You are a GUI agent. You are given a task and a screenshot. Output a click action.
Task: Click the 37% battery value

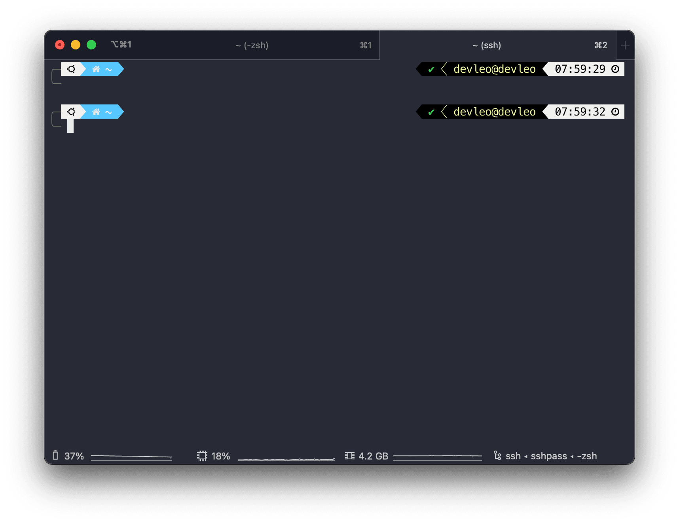pyautogui.click(x=74, y=456)
